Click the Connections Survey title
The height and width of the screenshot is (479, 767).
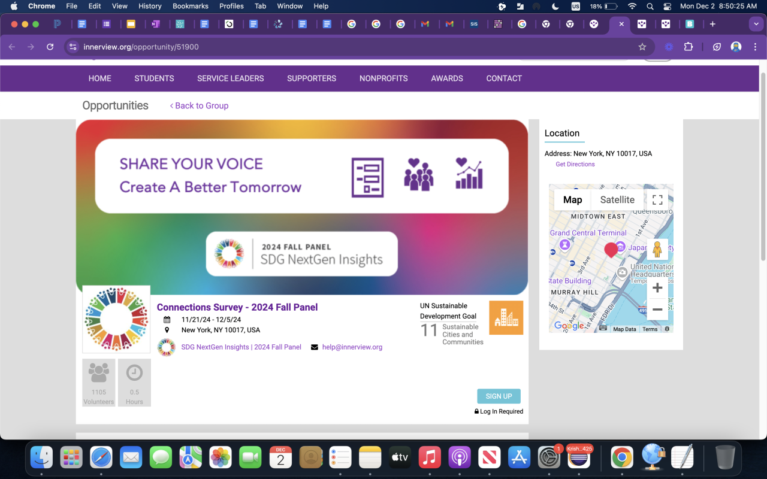tap(237, 307)
